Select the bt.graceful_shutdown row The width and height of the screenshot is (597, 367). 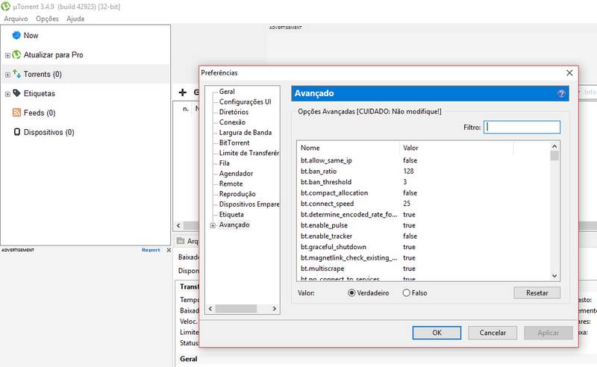(x=423, y=247)
